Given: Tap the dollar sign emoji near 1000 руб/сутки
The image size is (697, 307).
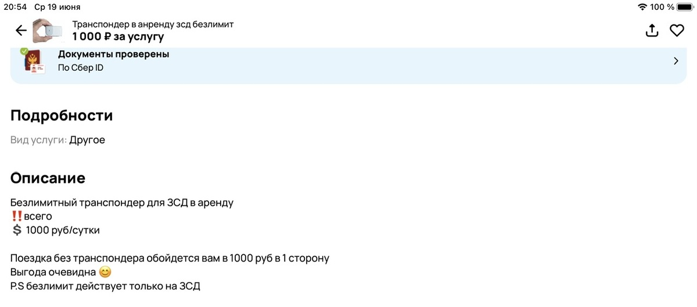Looking at the screenshot, I should point(17,230).
